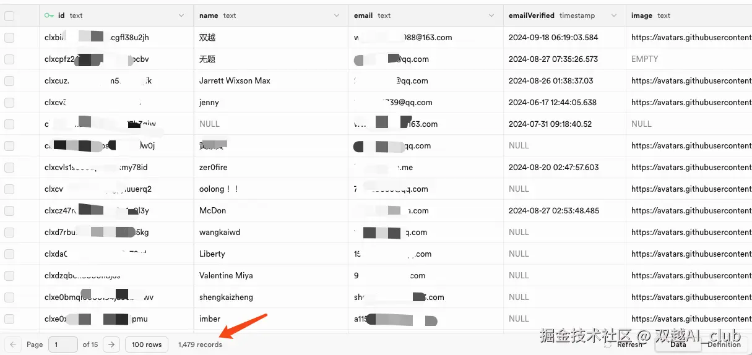Switch to the Definition tab

pyautogui.click(x=724, y=344)
